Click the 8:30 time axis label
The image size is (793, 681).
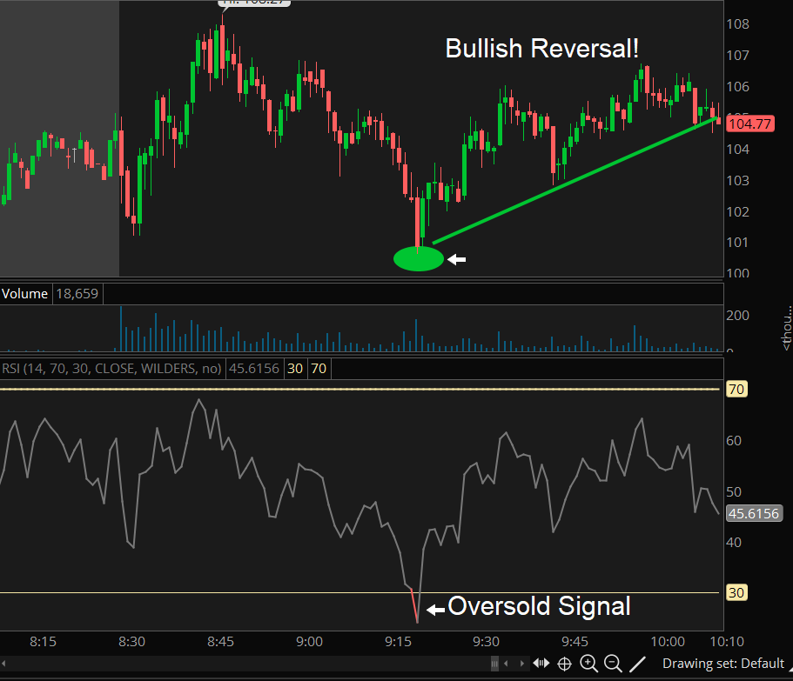pyautogui.click(x=132, y=642)
